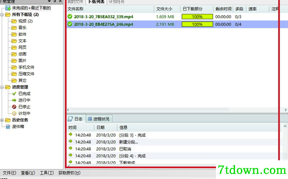Collapse the 所有下载项 tree node
Image resolution: width=288 pixels, height=179 pixels.
tap(2, 15)
